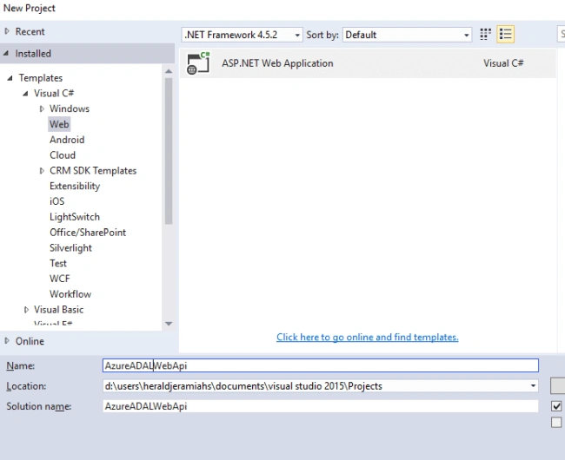Select the Extensibility template category
The width and height of the screenshot is (565, 460).
(x=75, y=186)
